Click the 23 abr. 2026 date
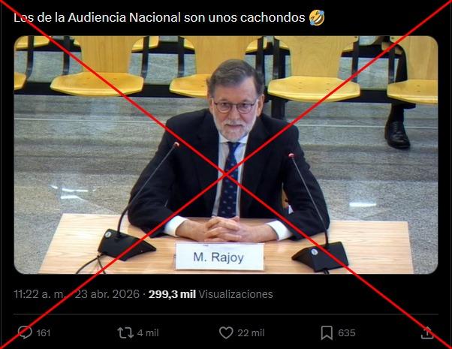 coord(107,294)
